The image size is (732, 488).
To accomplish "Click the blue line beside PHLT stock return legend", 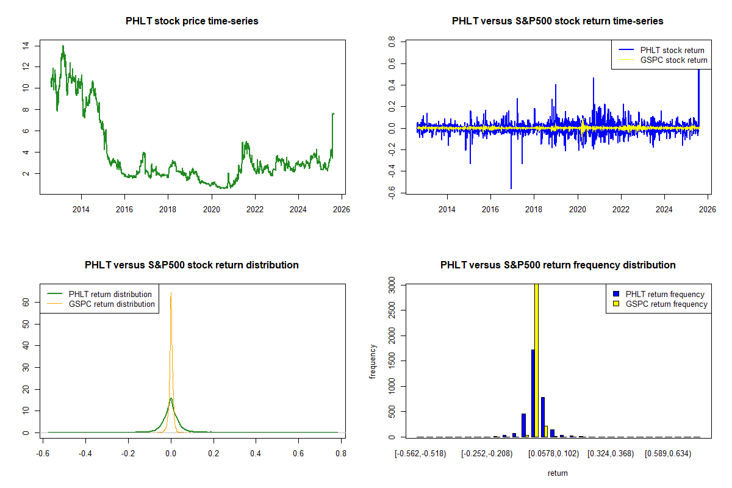I will click(625, 50).
